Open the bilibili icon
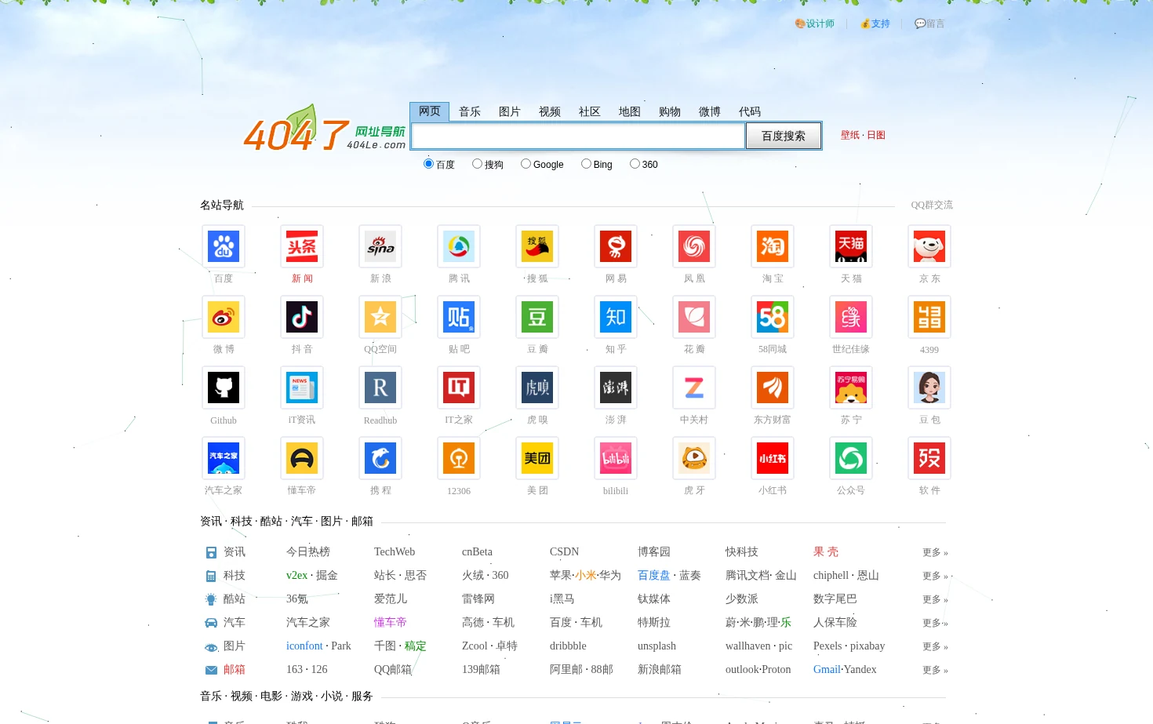The image size is (1153, 724). pos(616,458)
